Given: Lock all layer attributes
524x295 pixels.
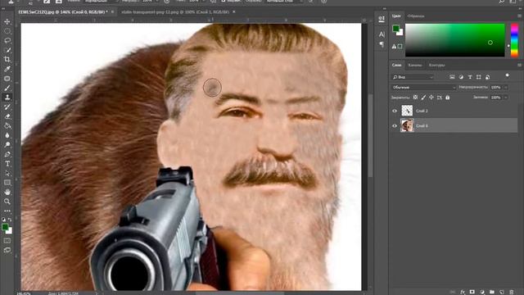Looking at the screenshot, I should [448, 98].
